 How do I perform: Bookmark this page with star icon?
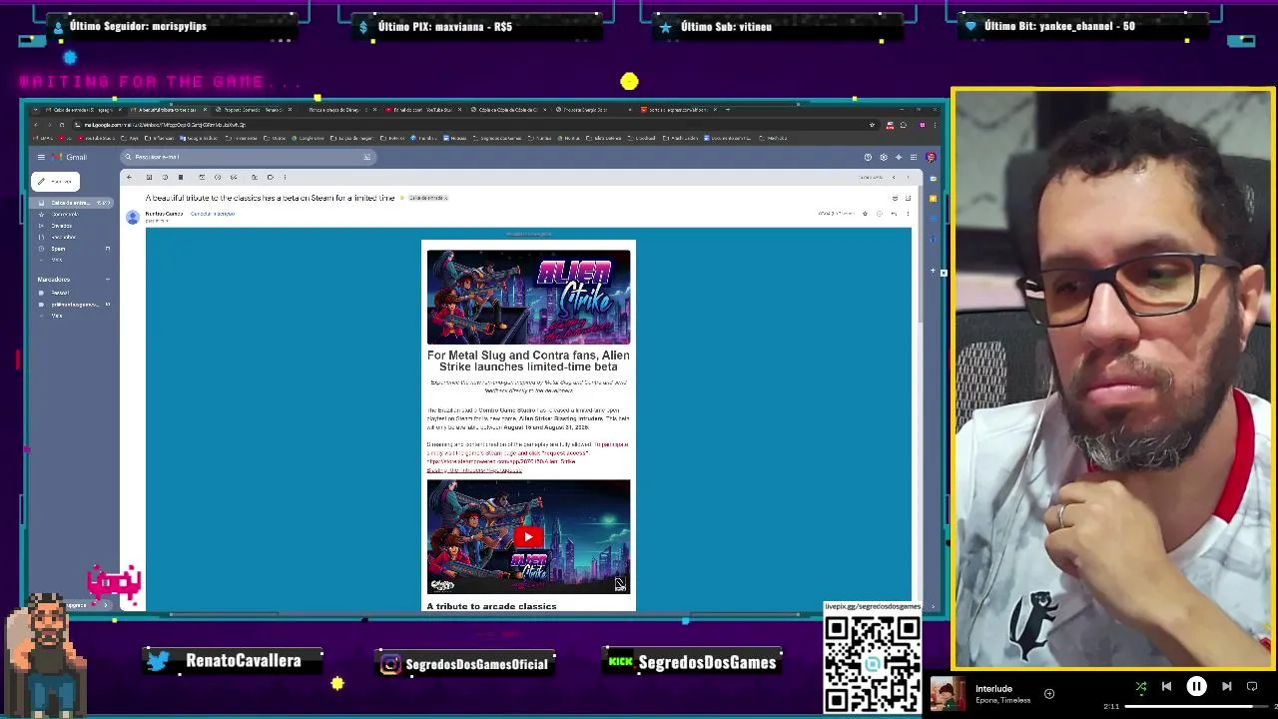tap(872, 125)
